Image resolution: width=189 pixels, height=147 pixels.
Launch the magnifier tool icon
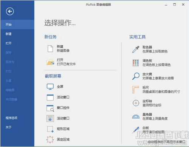point(136,76)
